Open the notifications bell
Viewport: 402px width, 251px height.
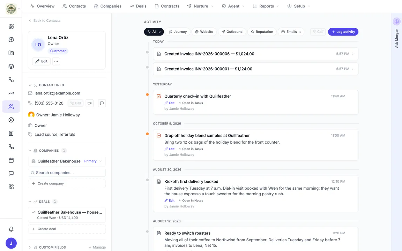11,229
